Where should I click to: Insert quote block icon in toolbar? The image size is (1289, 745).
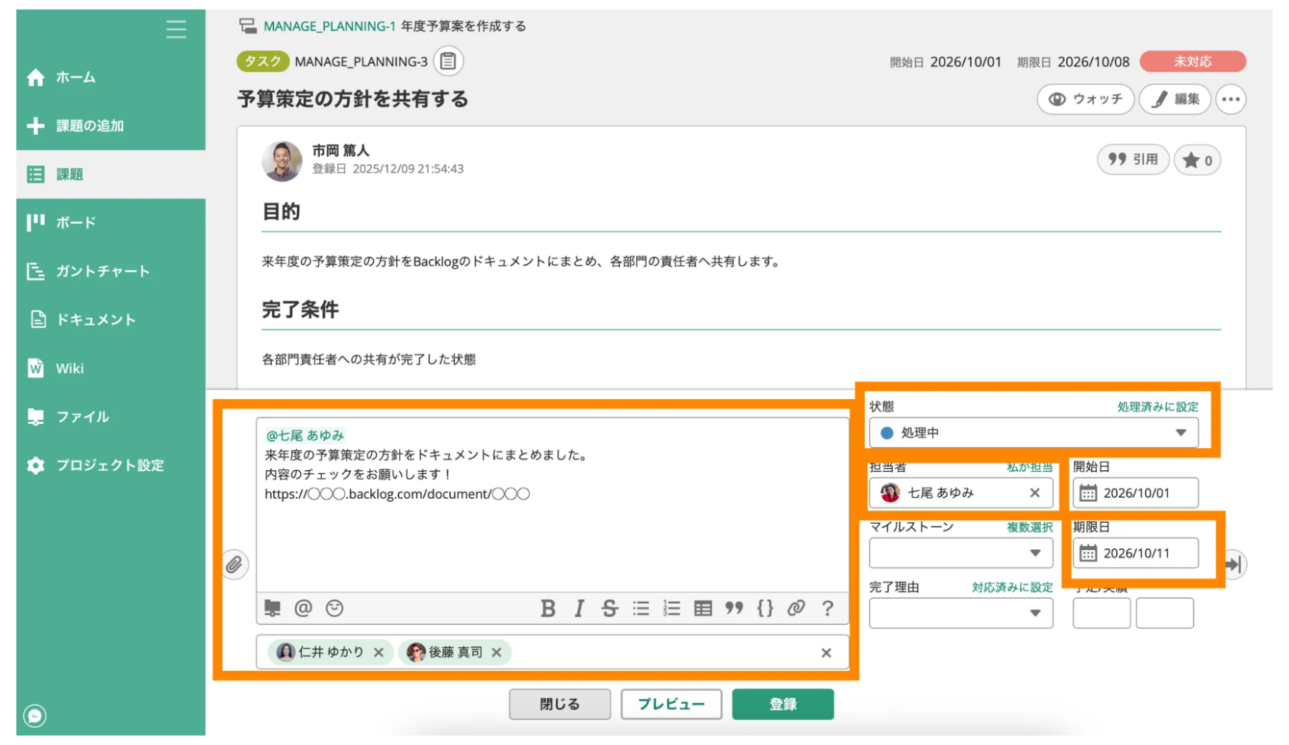[x=734, y=608]
